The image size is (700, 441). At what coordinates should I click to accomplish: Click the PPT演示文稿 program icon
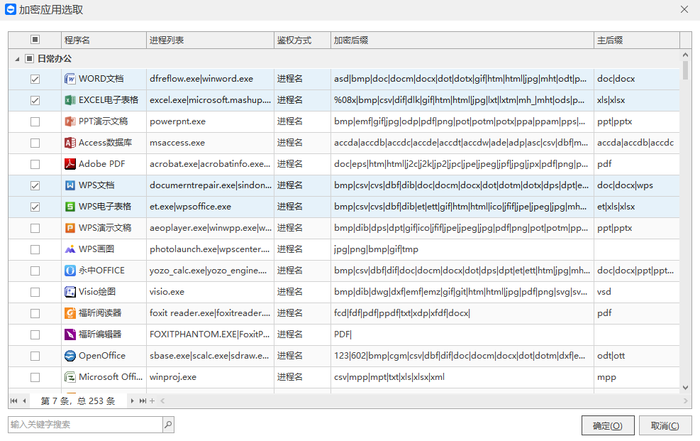click(70, 121)
